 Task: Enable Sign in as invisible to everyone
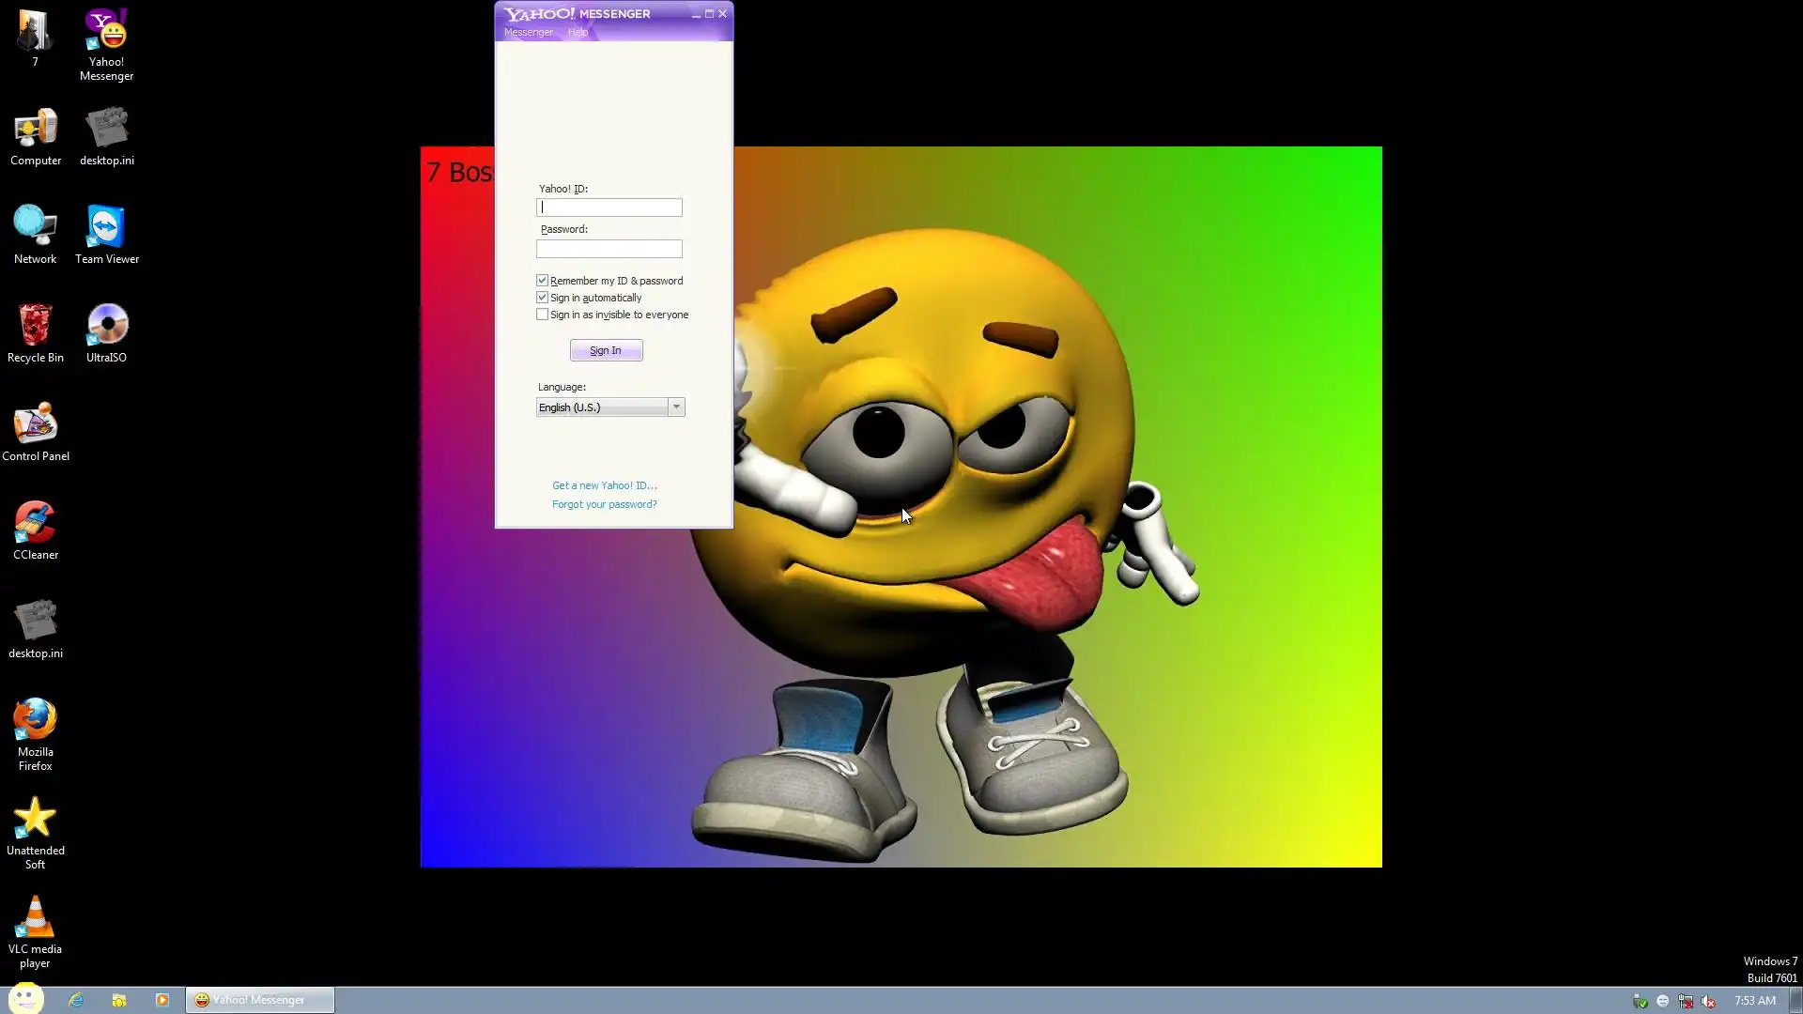(543, 315)
